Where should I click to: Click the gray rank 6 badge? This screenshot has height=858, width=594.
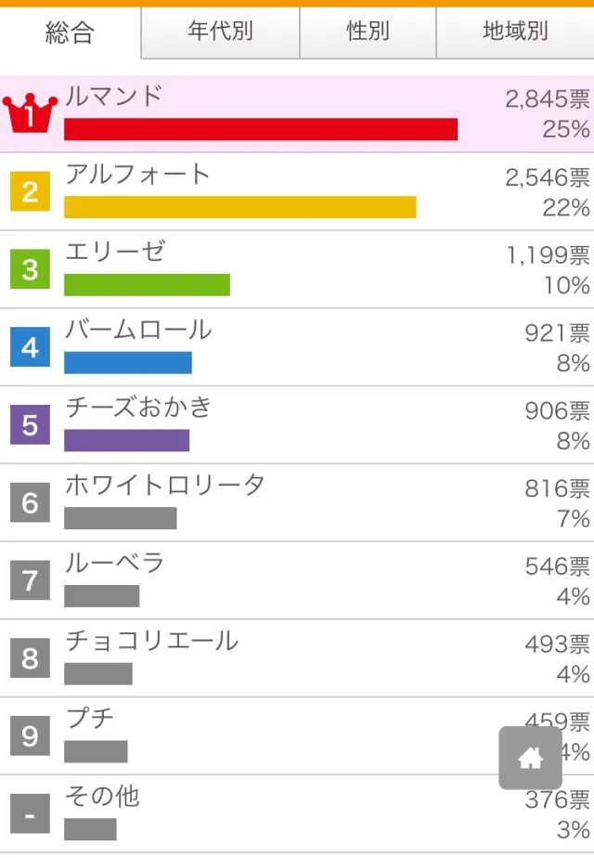[x=30, y=502]
